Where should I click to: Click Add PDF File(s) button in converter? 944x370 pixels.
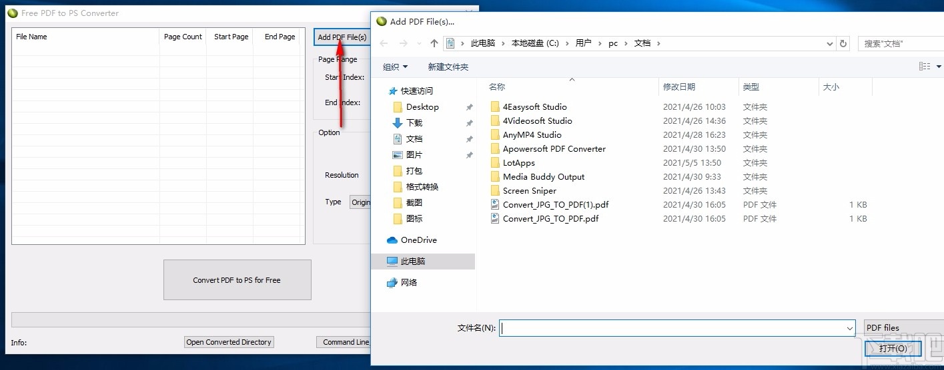342,37
